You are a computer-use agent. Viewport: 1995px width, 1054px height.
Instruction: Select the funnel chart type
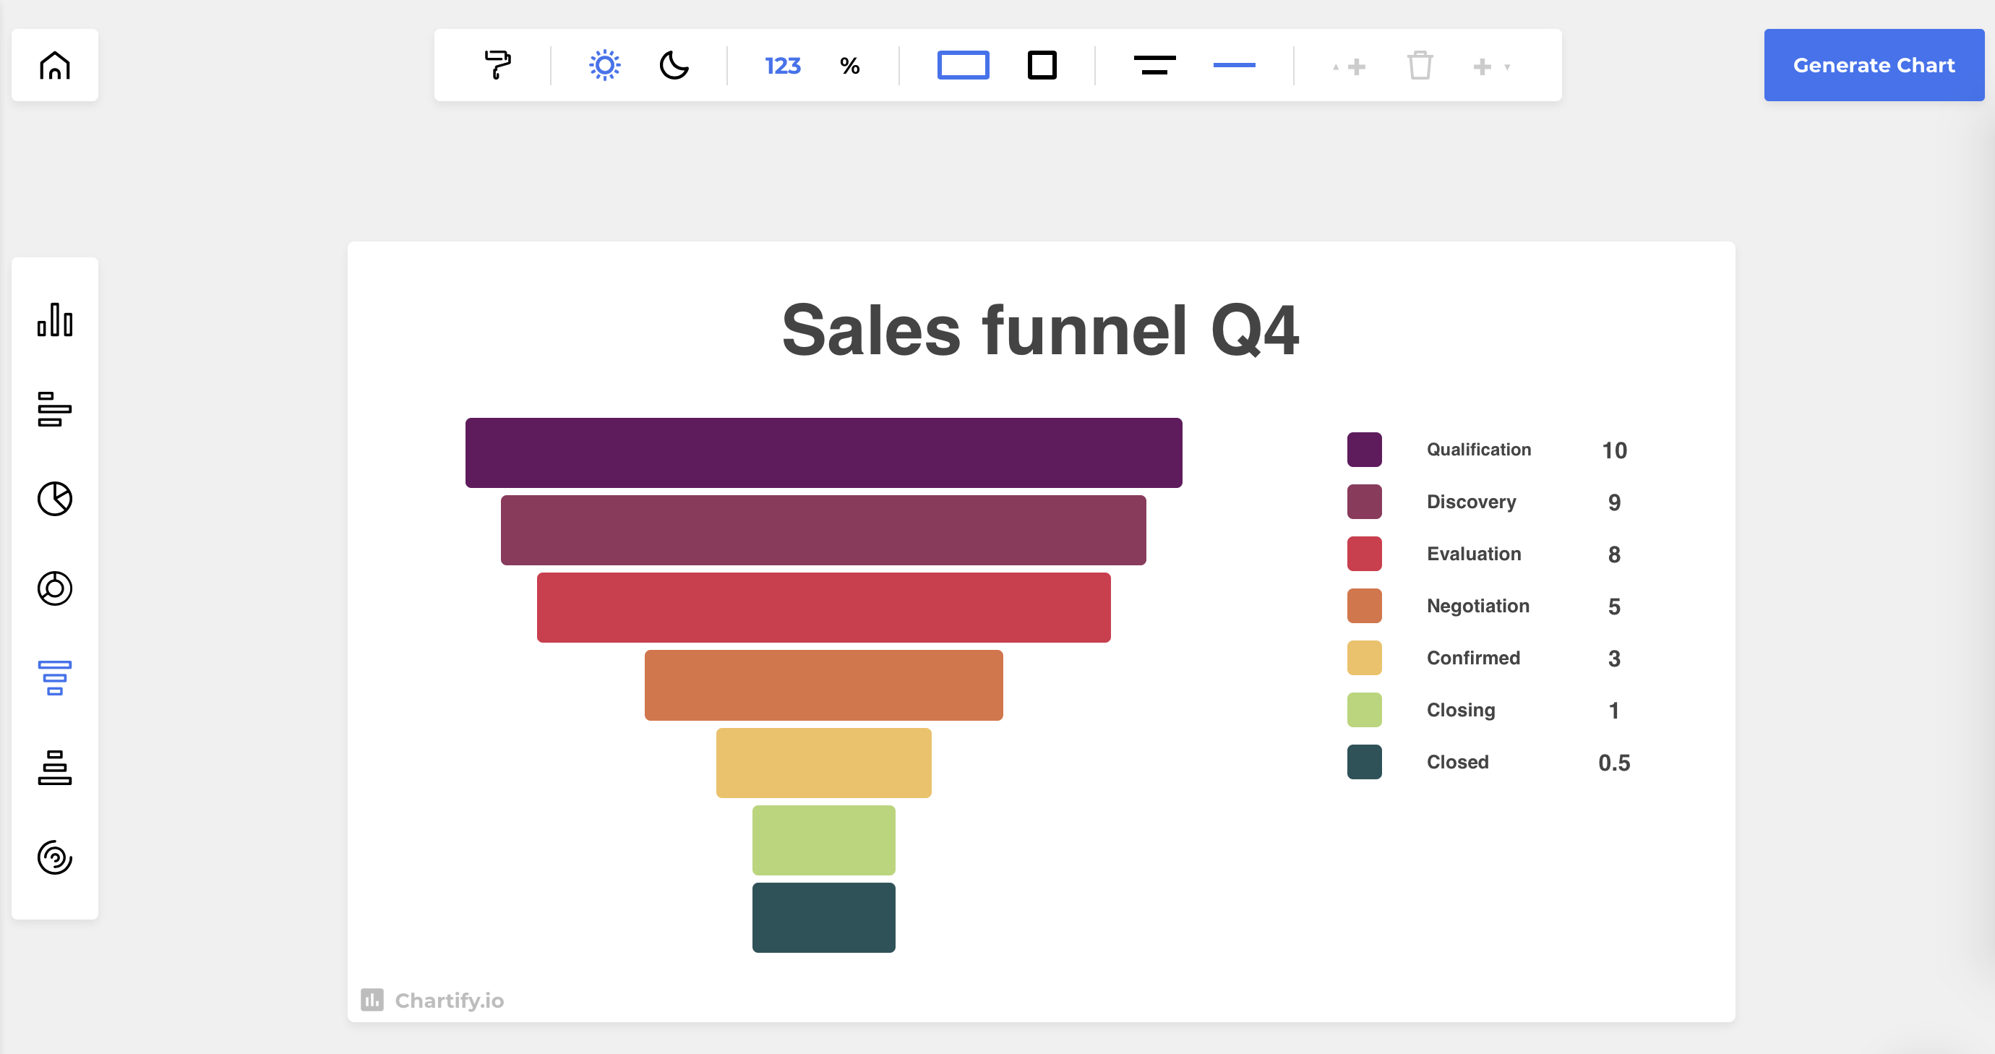[54, 677]
